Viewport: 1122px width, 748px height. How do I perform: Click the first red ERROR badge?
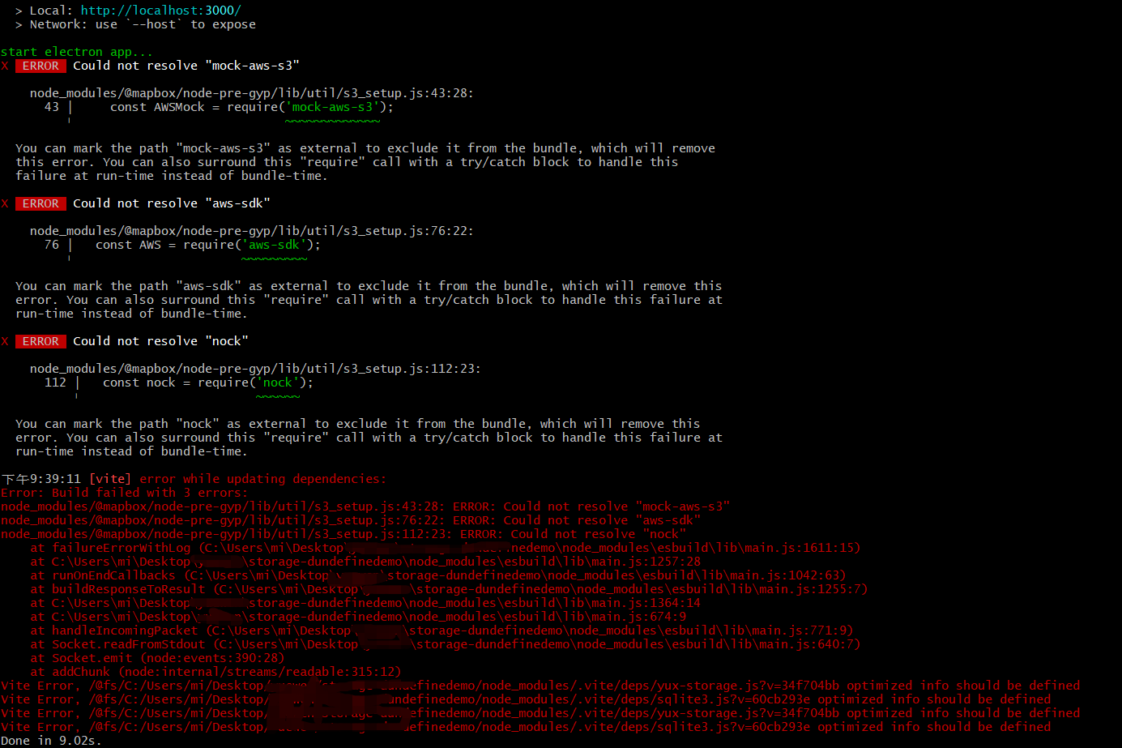(41, 66)
